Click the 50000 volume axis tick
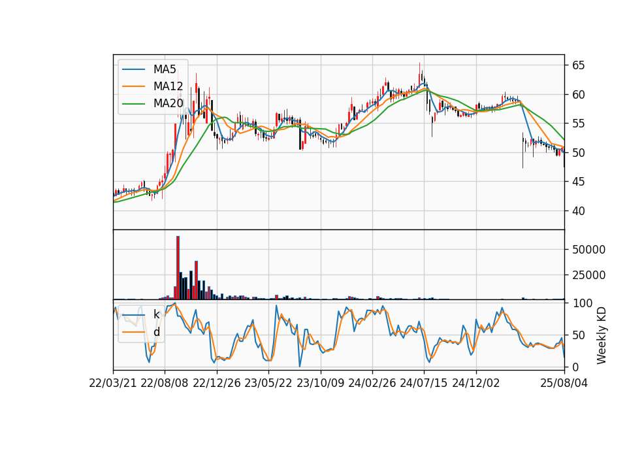This screenshot has width=627, height=451. coord(588,250)
